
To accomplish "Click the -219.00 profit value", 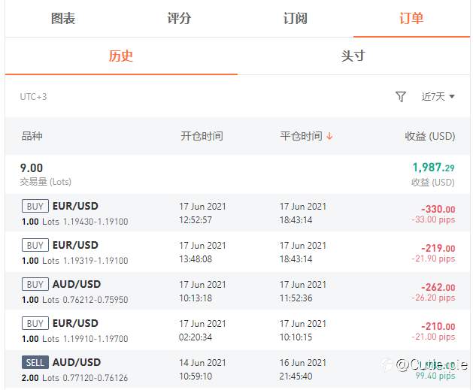I will pos(438,248).
